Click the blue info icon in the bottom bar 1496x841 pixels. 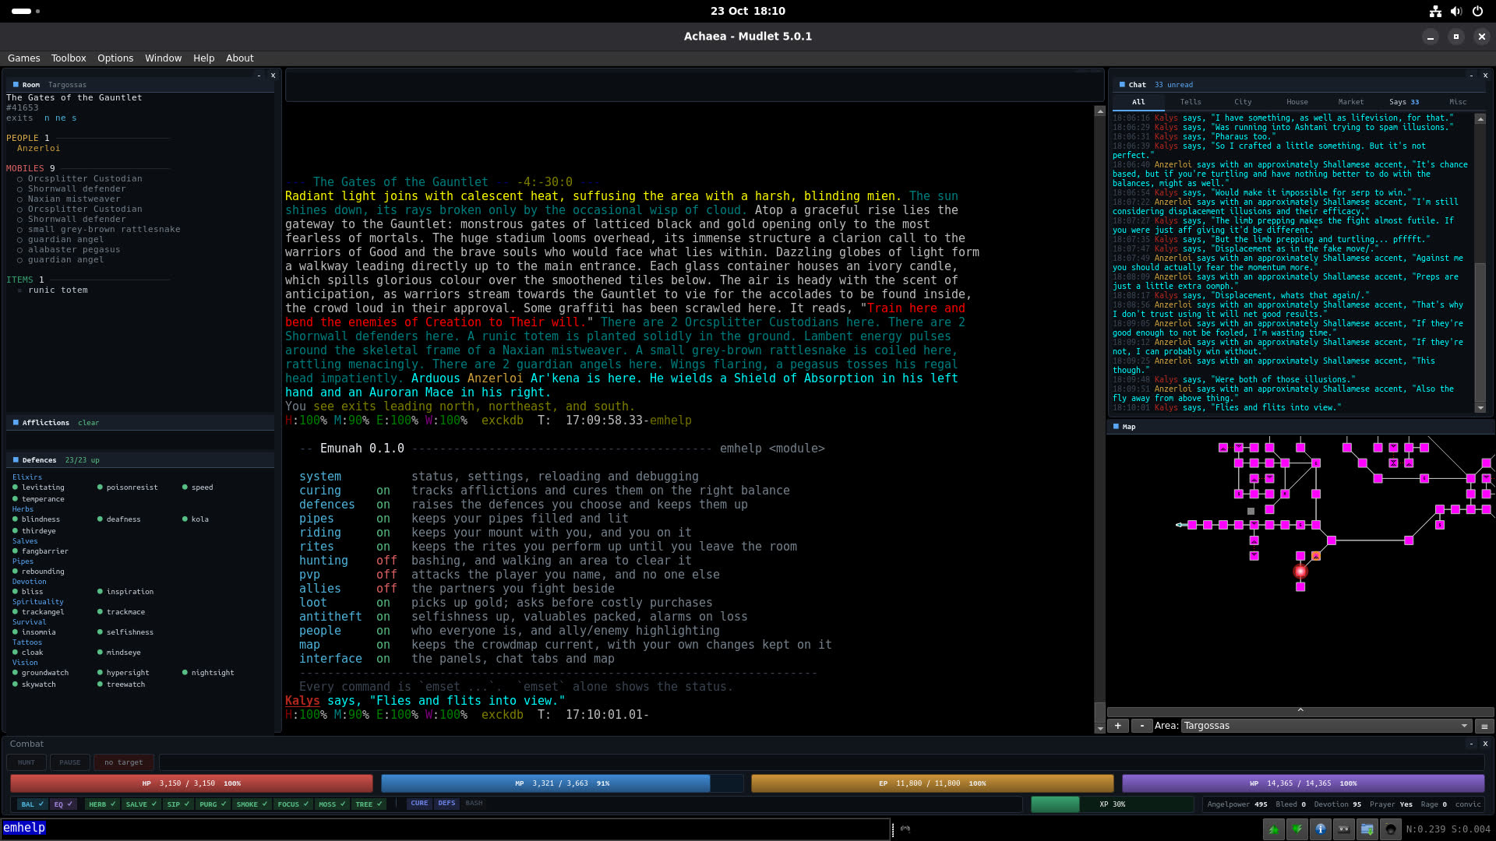(x=1321, y=829)
